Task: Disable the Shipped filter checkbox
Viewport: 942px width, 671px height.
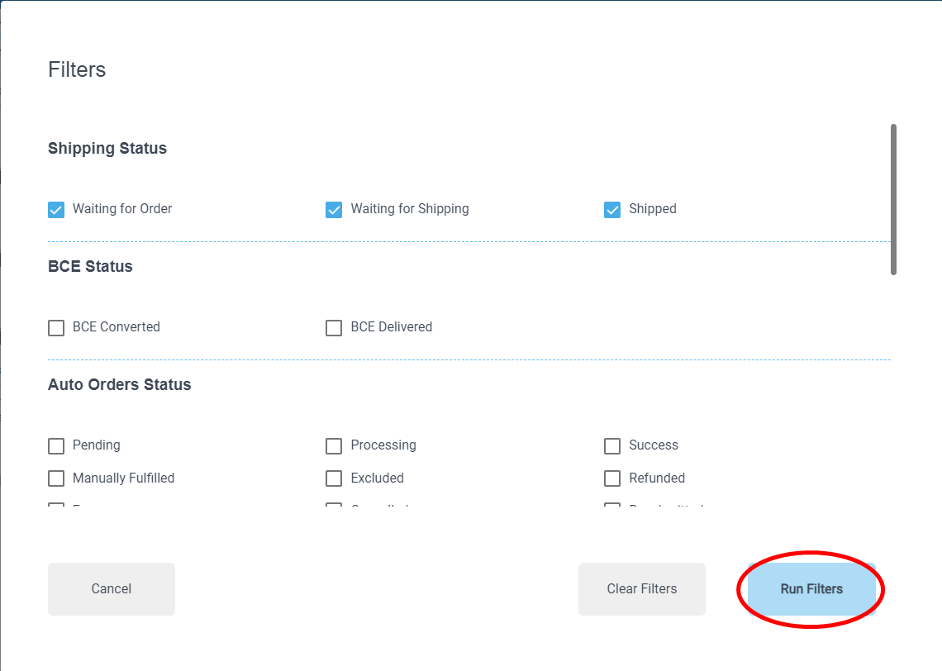Action: (612, 210)
